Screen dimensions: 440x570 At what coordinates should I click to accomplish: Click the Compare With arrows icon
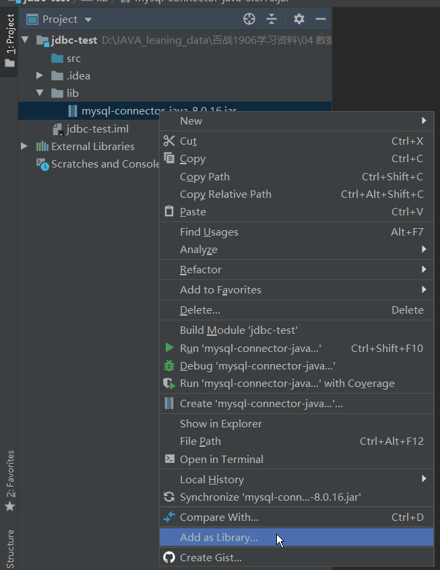pos(169,517)
